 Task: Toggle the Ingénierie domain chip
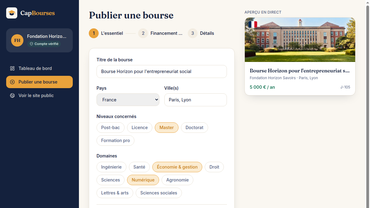(111, 167)
